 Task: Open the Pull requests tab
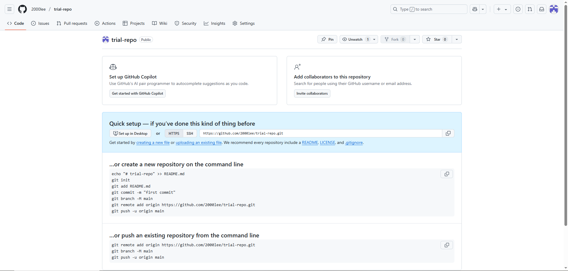pos(72,23)
